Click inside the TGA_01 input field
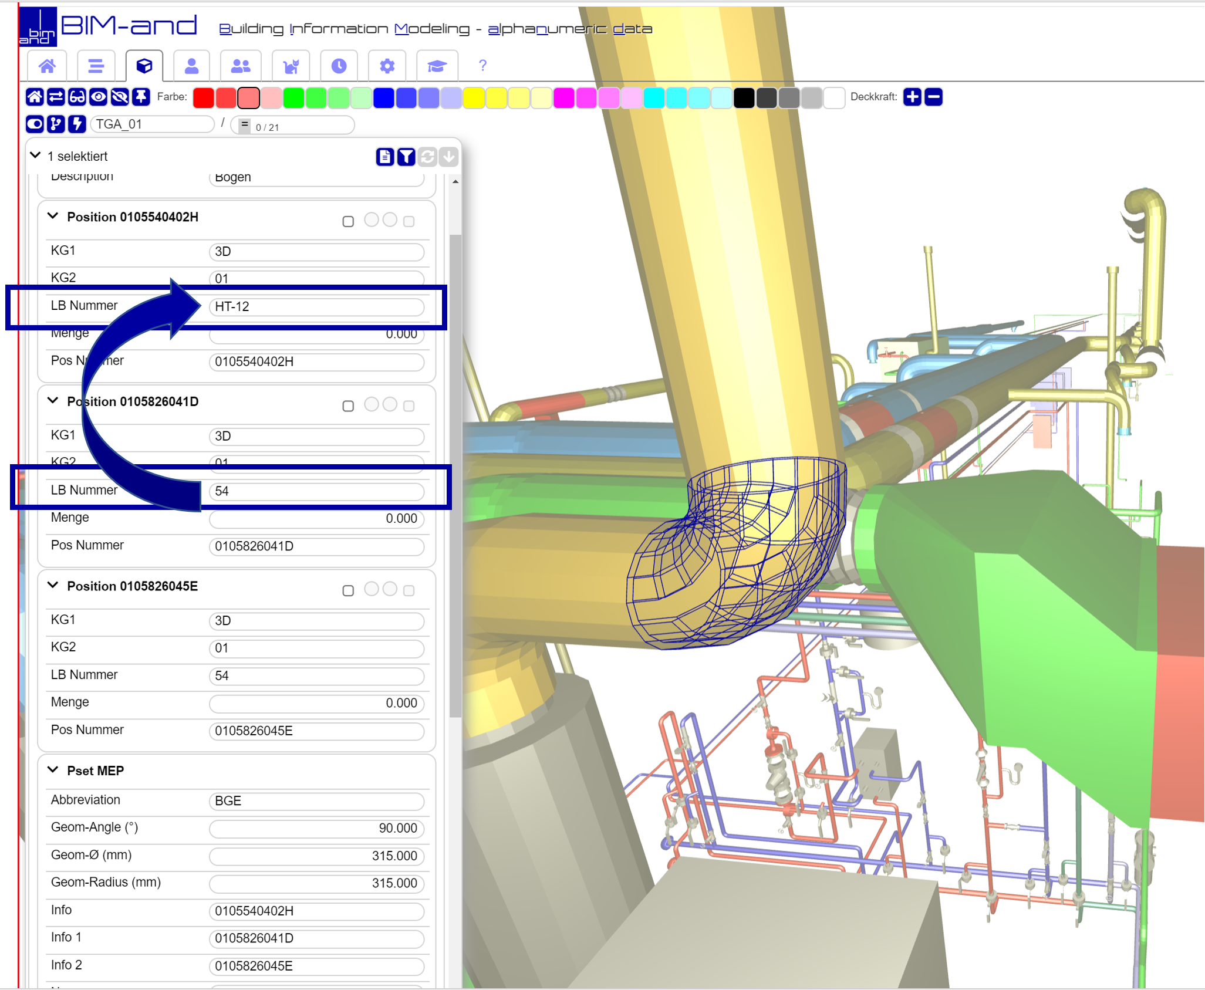 (x=153, y=124)
